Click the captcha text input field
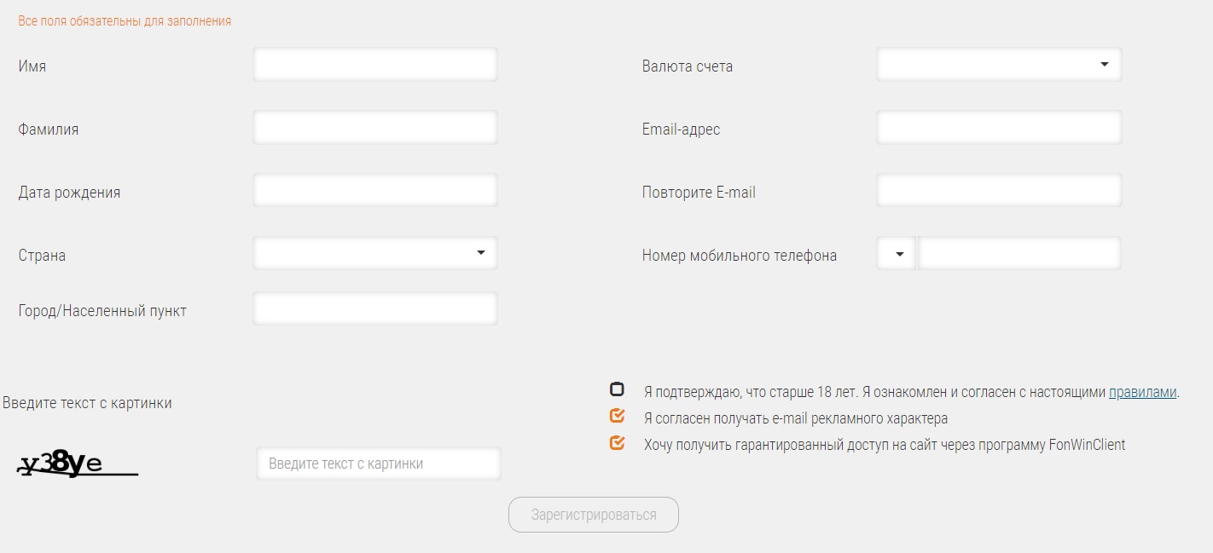This screenshot has width=1213, height=553. pos(378,464)
